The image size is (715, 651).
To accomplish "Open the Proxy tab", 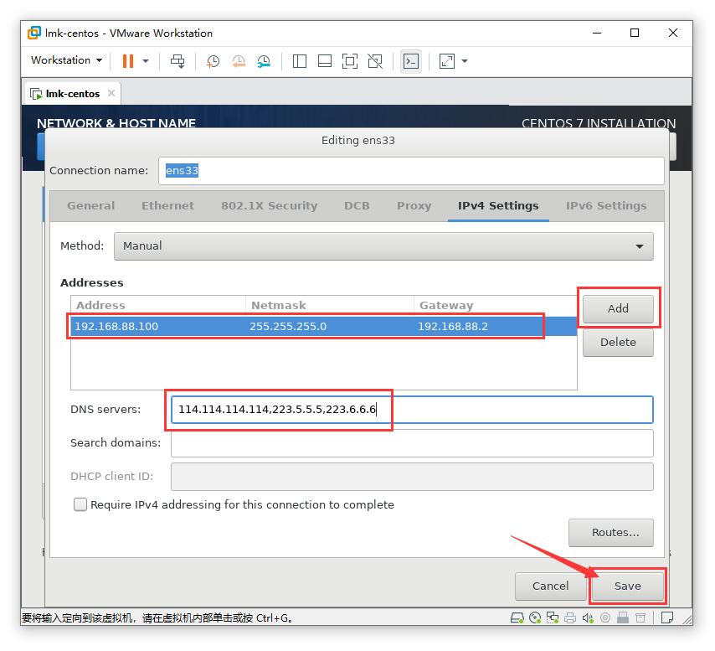I will (x=414, y=206).
